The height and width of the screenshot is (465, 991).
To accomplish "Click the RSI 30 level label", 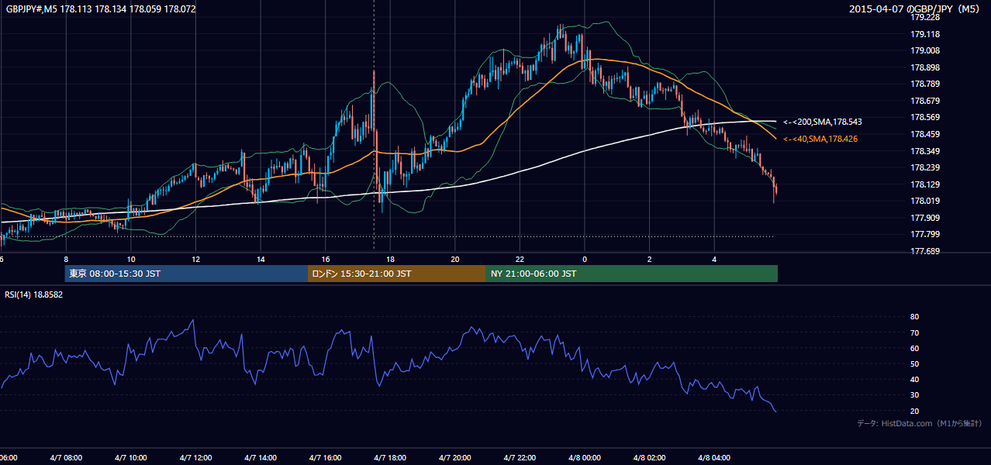I will click(914, 394).
